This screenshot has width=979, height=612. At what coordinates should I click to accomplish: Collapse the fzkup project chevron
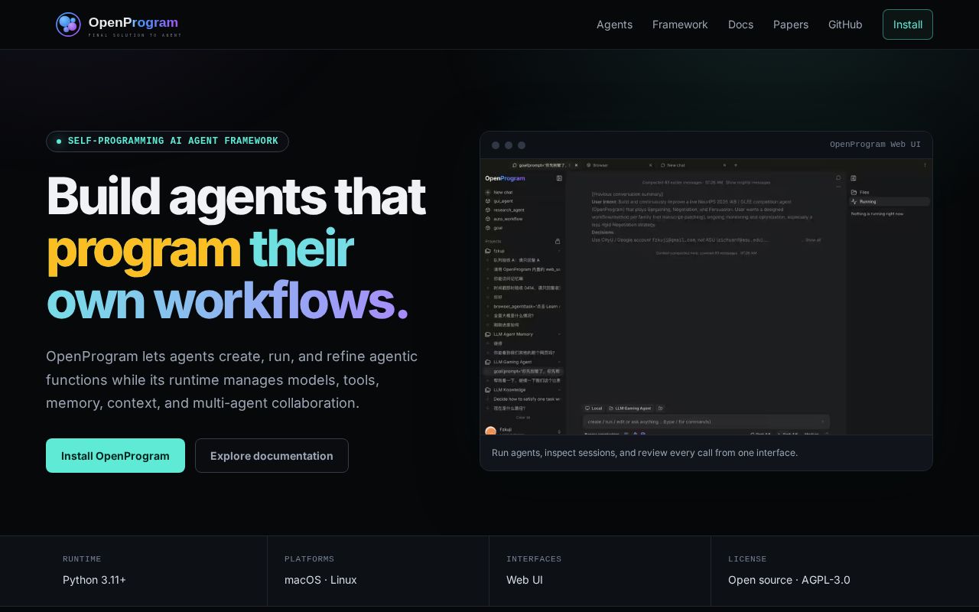(x=558, y=251)
